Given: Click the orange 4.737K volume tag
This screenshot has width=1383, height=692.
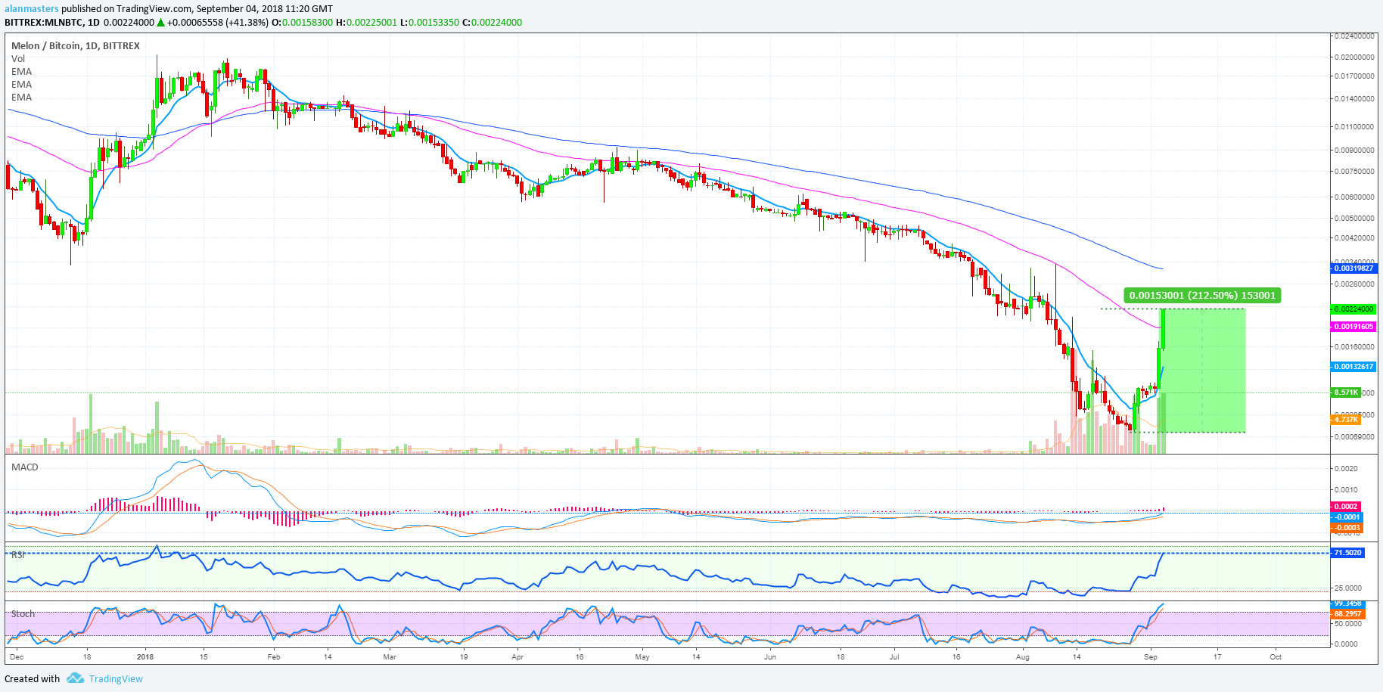Looking at the screenshot, I should [x=1345, y=420].
